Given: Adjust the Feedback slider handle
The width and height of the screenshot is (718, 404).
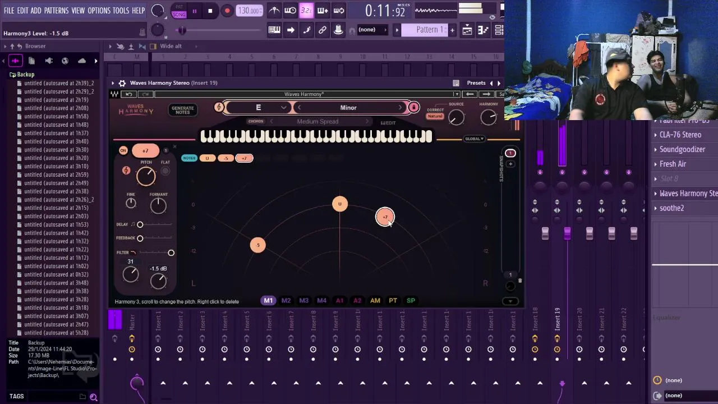Looking at the screenshot, I should (140, 238).
